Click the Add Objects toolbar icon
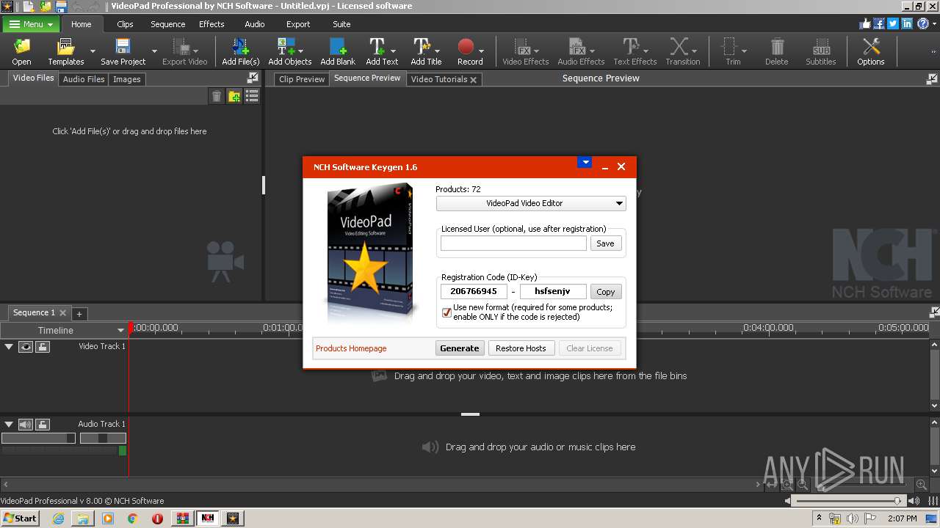This screenshot has width=940, height=528. click(289, 51)
